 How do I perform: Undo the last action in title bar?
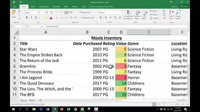[x=21, y=2]
